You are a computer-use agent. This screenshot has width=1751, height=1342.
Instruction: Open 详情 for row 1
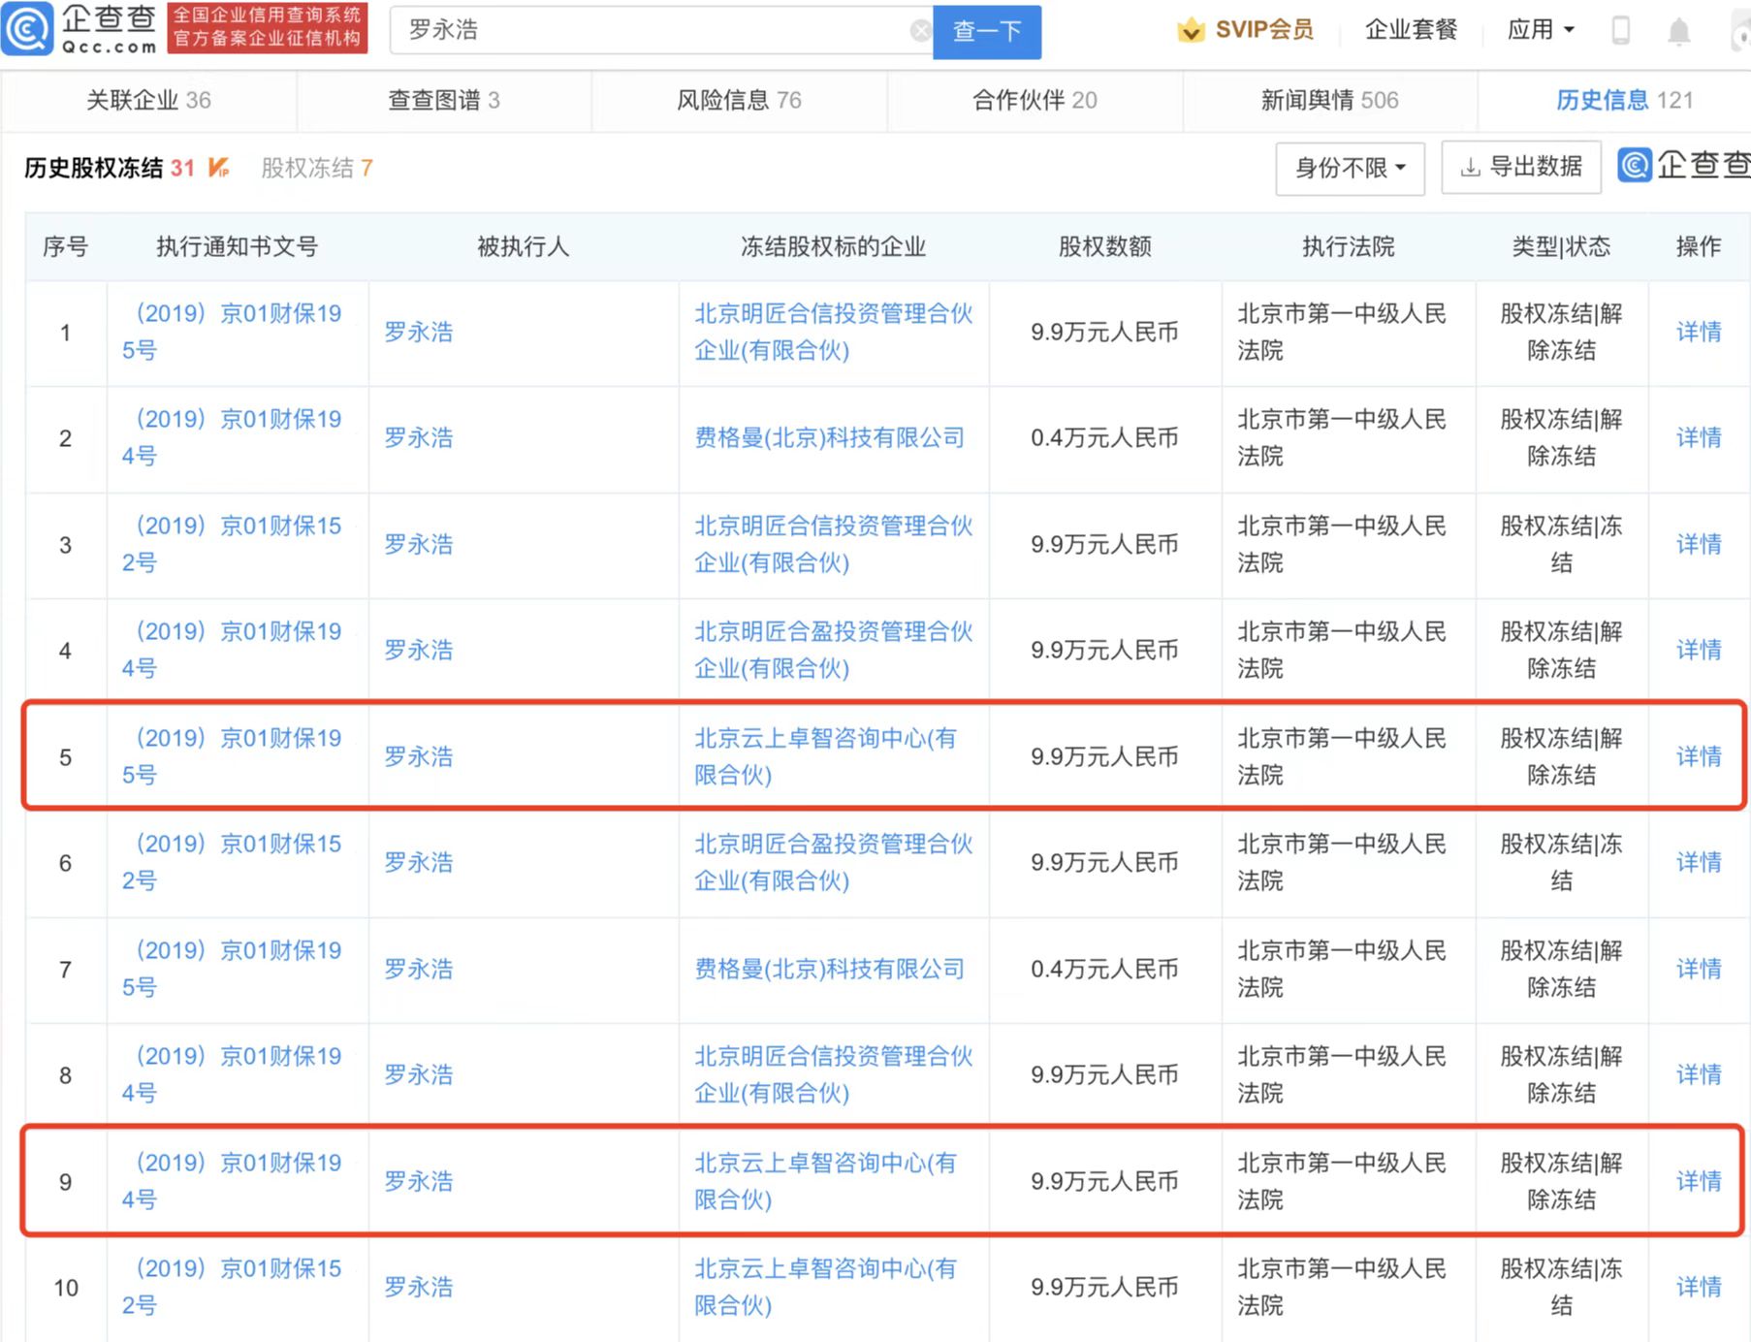(1699, 332)
